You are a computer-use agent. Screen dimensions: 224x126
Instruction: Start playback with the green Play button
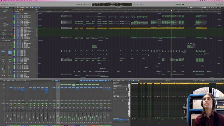tap(84, 5)
